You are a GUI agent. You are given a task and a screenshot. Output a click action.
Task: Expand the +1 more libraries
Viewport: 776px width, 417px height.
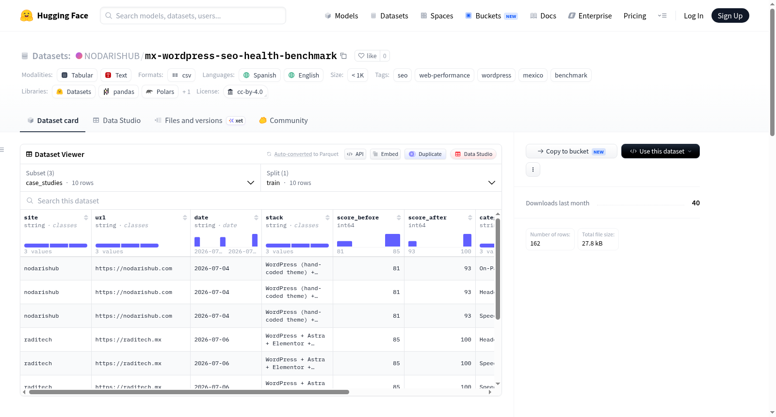tap(186, 92)
